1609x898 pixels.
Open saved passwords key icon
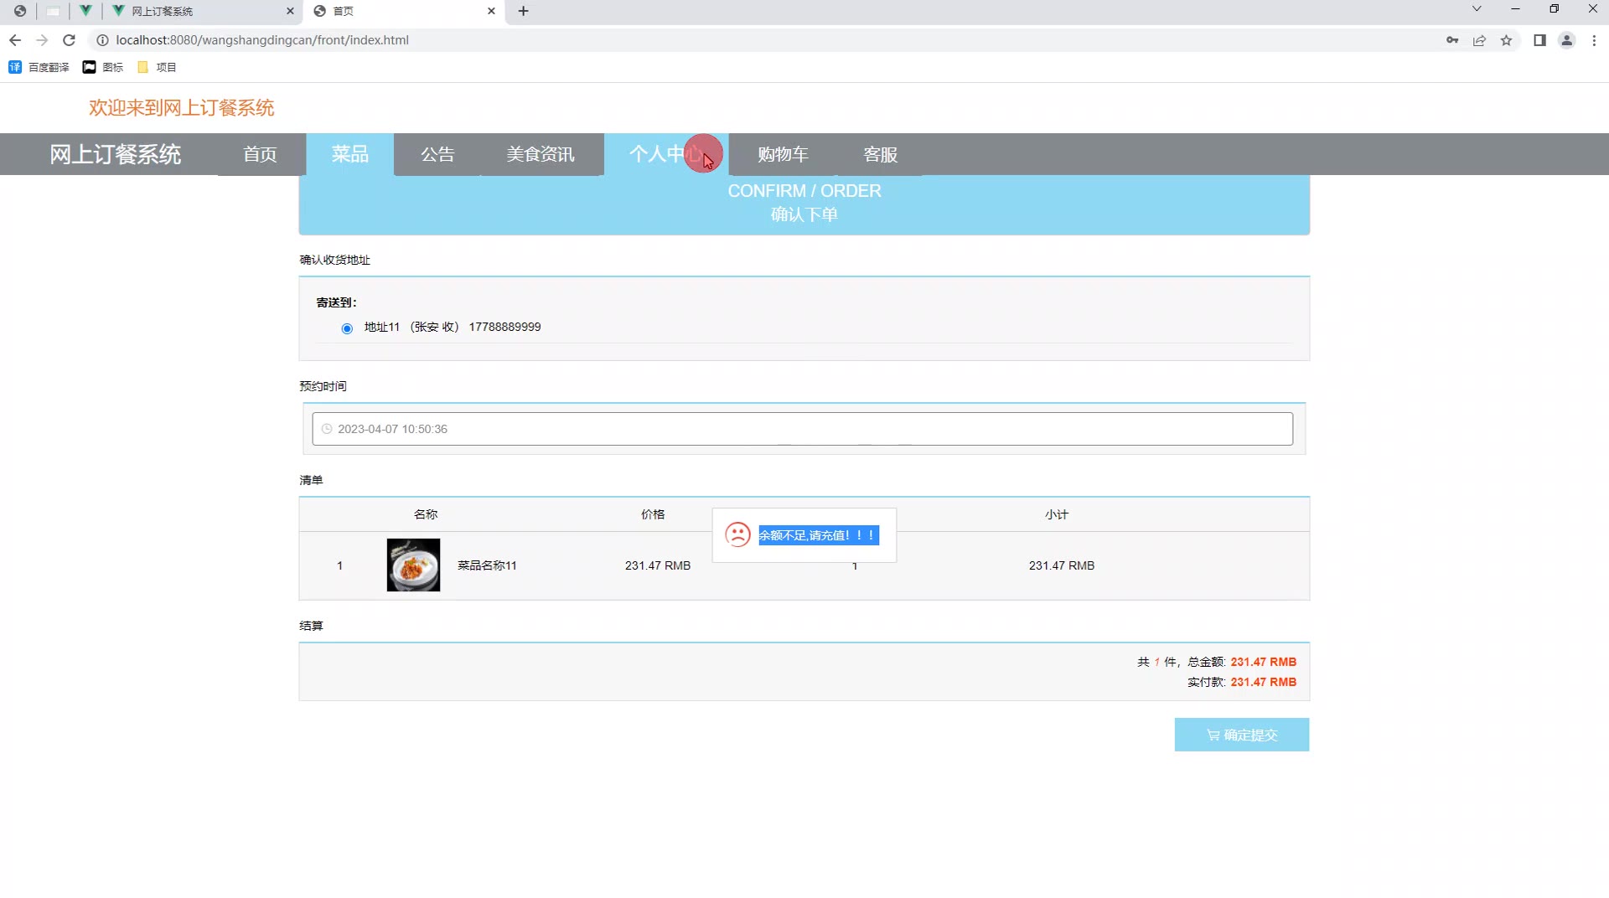pyautogui.click(x=1452, y=40)
